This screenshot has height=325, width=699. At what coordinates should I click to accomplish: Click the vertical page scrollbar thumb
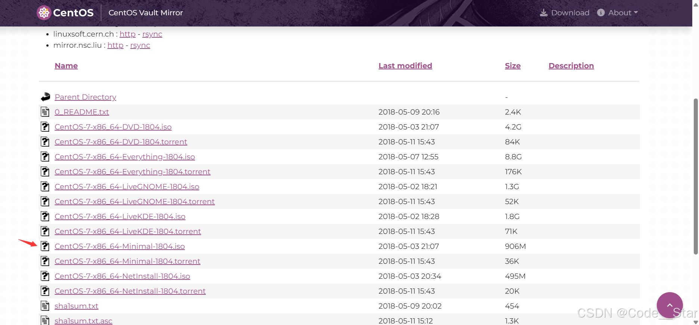696,176
